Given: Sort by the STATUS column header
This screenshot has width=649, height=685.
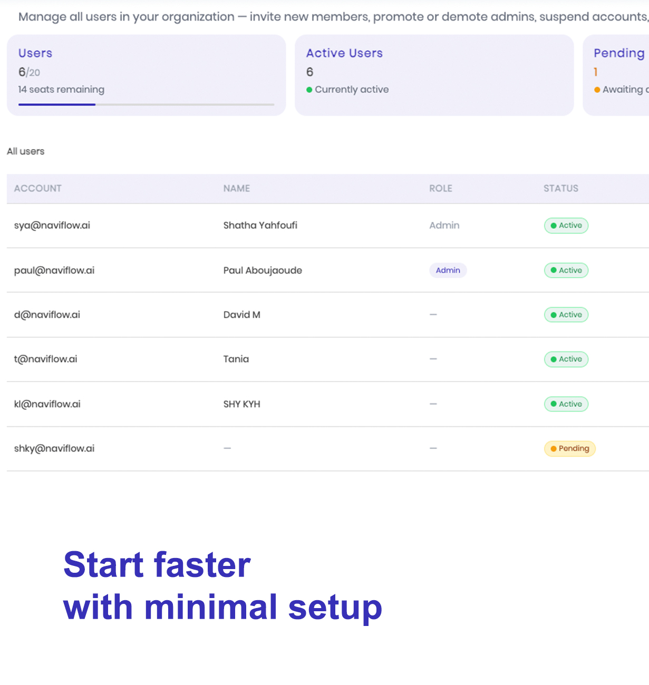Looking at the screenshot, I should click(x=561, y=189).
